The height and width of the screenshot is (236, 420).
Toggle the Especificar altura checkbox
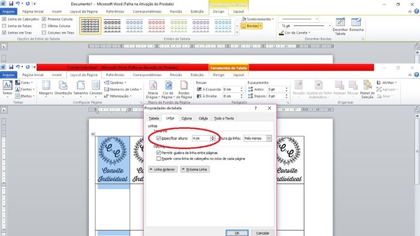point(158,138)
